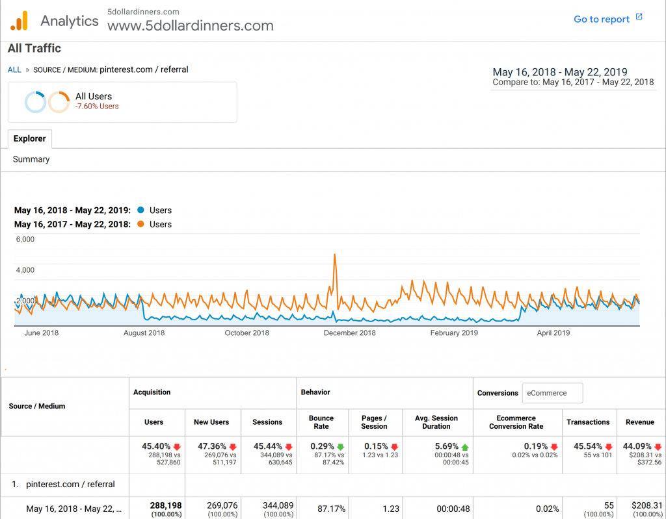666x519 pixels.
Task: Click the Acquisition group header
Action: [152, 392]
